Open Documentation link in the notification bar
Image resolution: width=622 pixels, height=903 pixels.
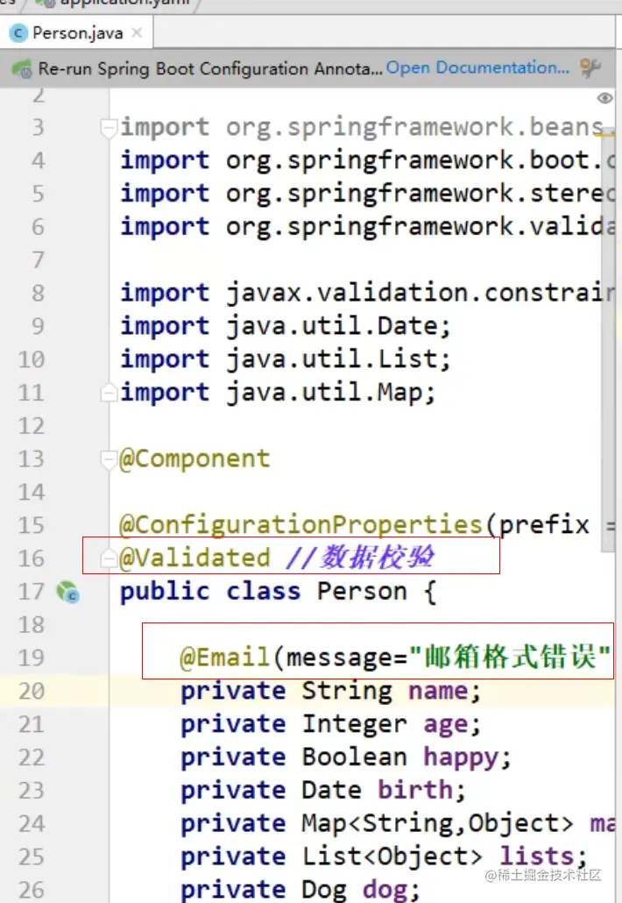pyautogui.click(x=477, y=68)
